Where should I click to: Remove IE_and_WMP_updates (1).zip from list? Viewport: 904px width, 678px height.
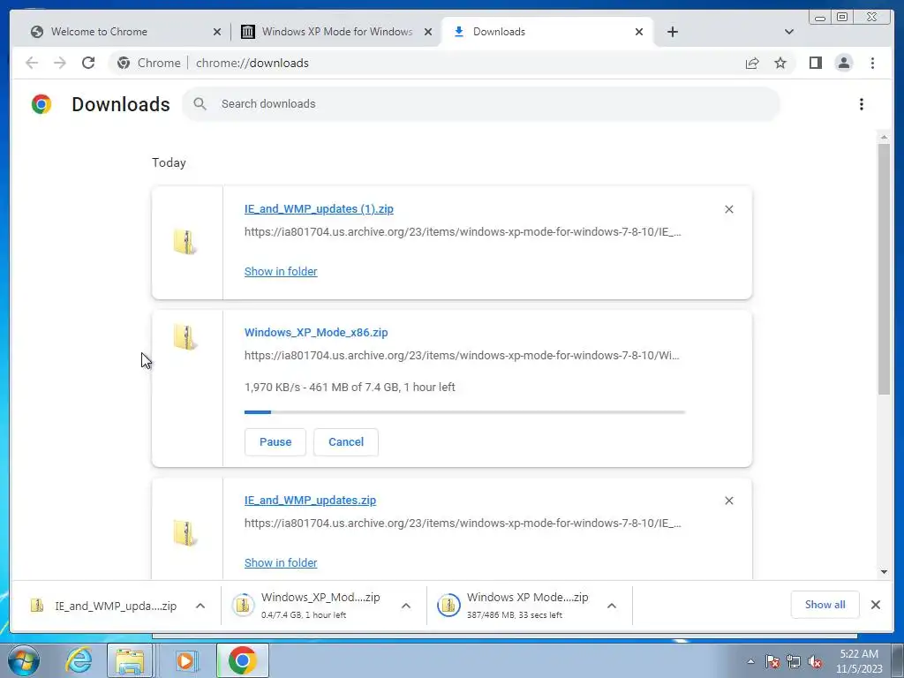point(728,209)
